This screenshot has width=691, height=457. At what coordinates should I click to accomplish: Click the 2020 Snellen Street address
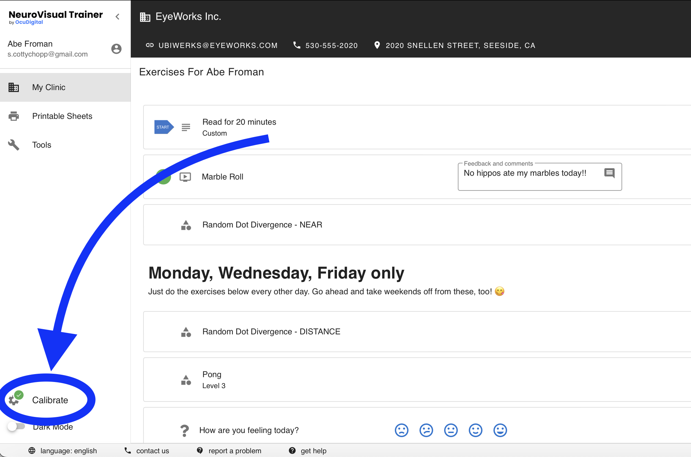tap(461, 46)
